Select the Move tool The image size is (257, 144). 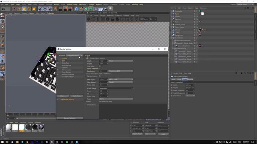point(19,9)
